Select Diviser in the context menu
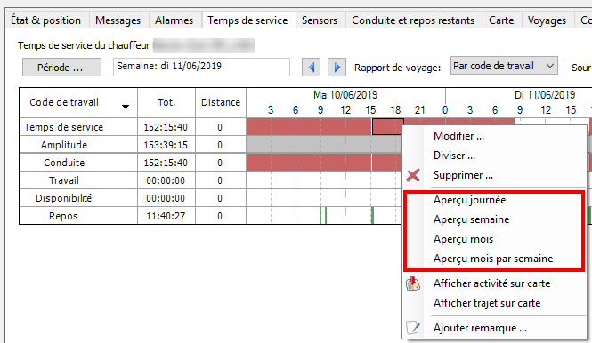This screenshot has height=343, width=592. [x=454, y=156]
